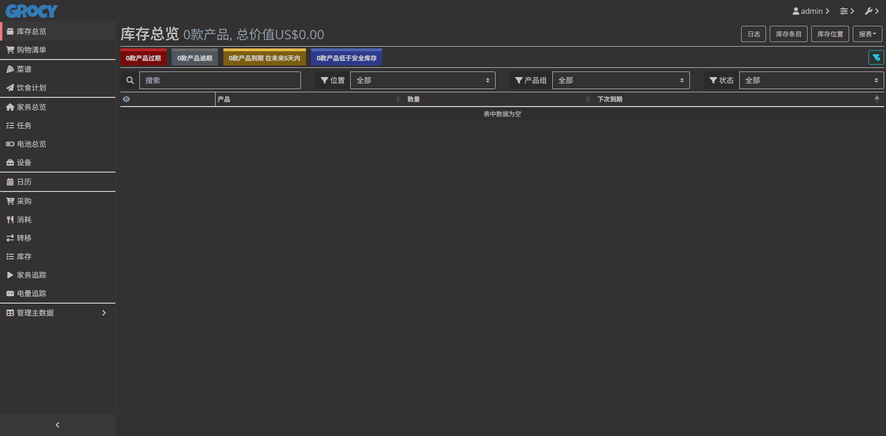Click the search magnifier icon
886x436 pixels.
point(130,80)
